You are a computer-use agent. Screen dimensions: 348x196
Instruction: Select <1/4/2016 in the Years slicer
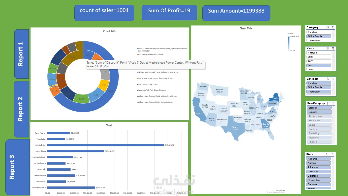pyautogui.click(x=319, y=53)
